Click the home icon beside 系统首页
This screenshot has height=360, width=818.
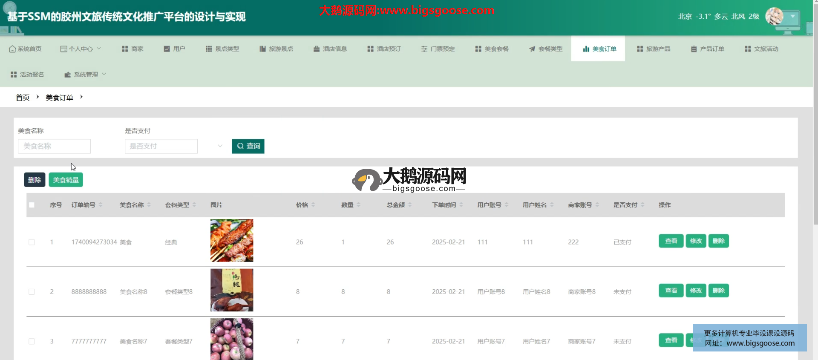pyautogui.click(x=12, y=49)
